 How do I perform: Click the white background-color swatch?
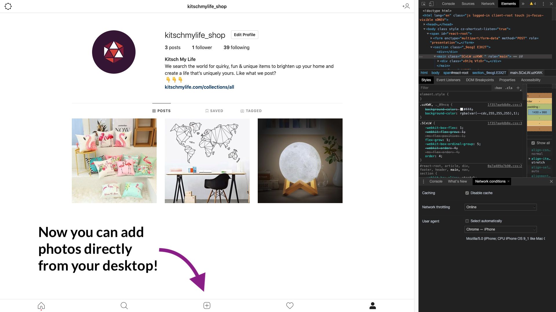462,109
